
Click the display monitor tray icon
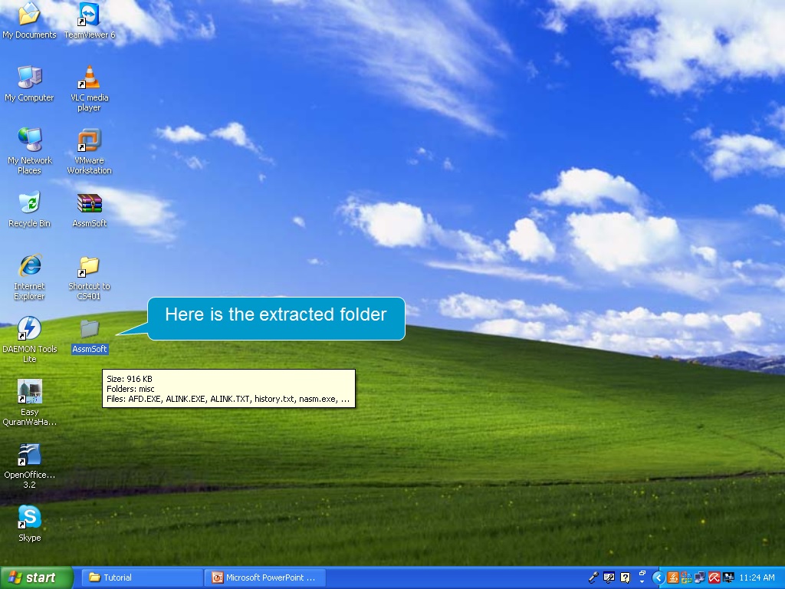point(728,577)
